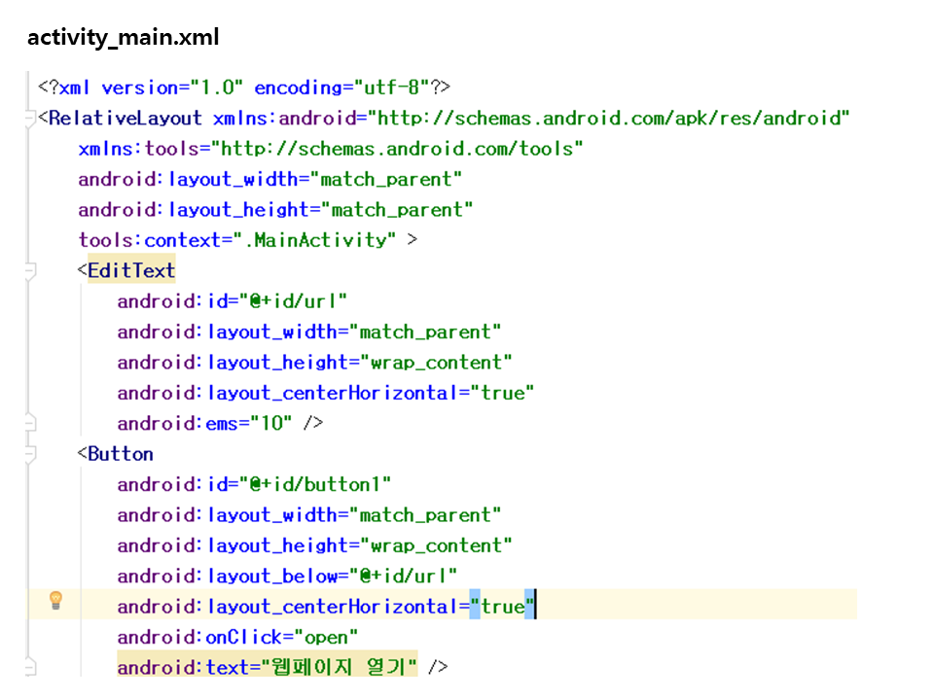Click the selected "true" value in Button
This screenshot has width=934, height=700.
tap(502, 607)
